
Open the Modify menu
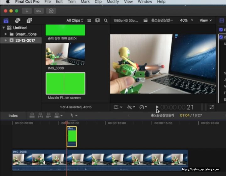click(x=113, y=2)
